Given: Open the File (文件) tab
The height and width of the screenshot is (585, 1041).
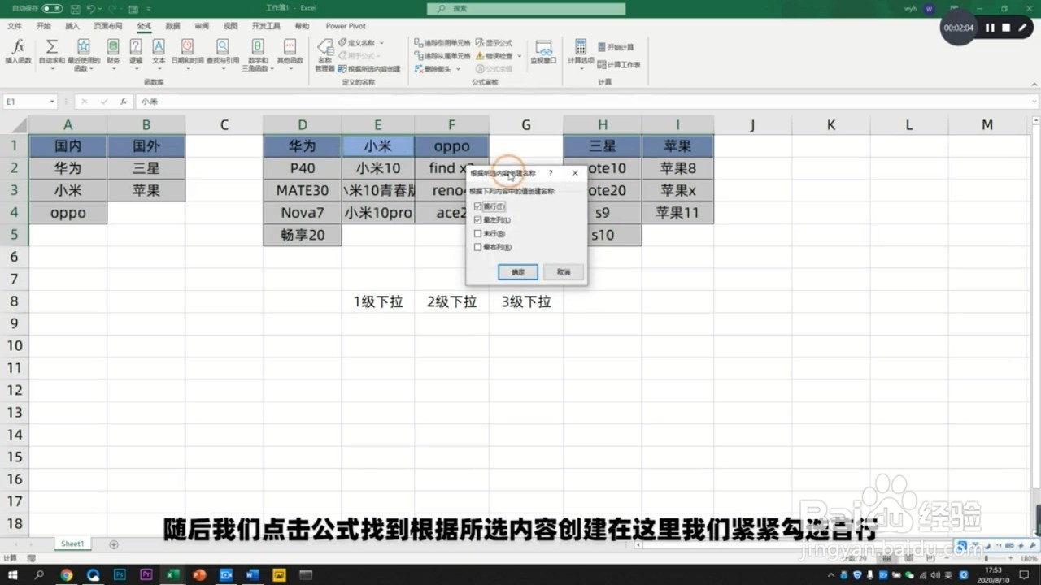Looking at the screenshot, I should tap(15, 26).
